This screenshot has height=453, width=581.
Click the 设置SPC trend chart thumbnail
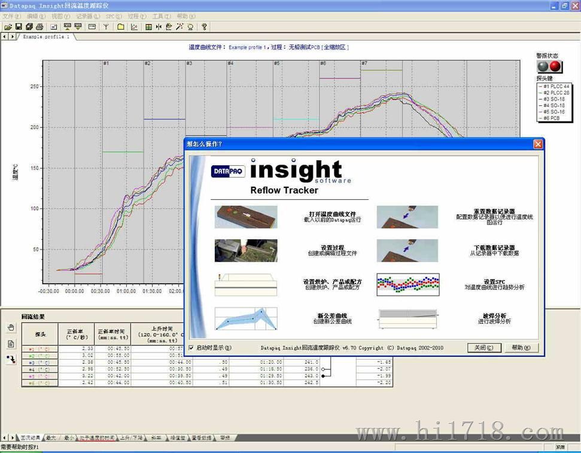[407, 285]
